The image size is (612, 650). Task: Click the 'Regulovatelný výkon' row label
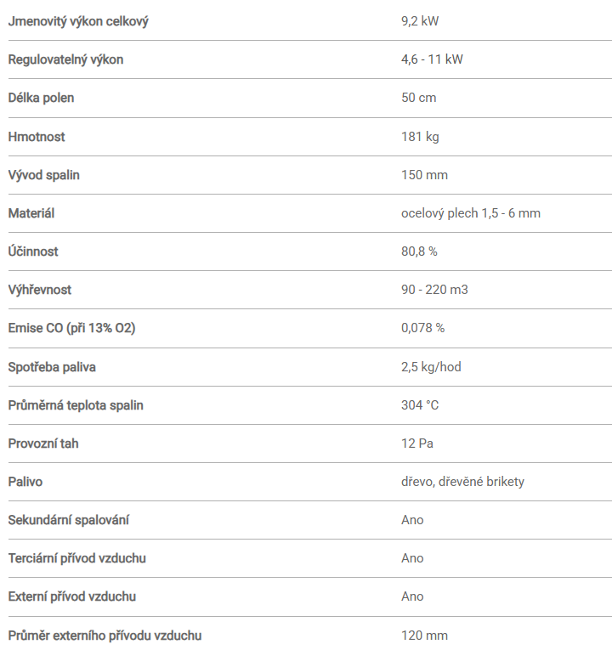click(x=66, y=59)
